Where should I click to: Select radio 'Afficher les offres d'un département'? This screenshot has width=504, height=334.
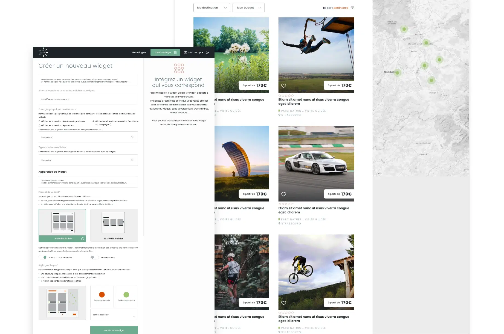tap(39, 125)
